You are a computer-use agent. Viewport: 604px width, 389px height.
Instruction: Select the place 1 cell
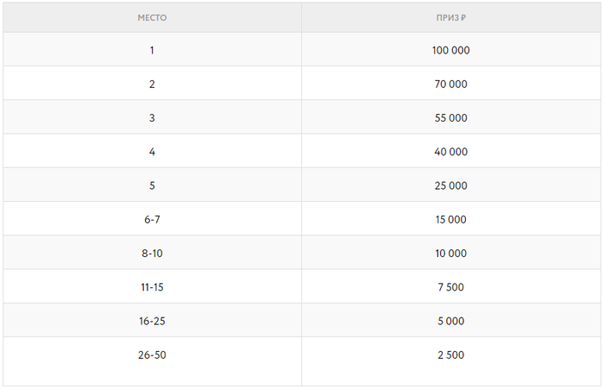[152, 50]
